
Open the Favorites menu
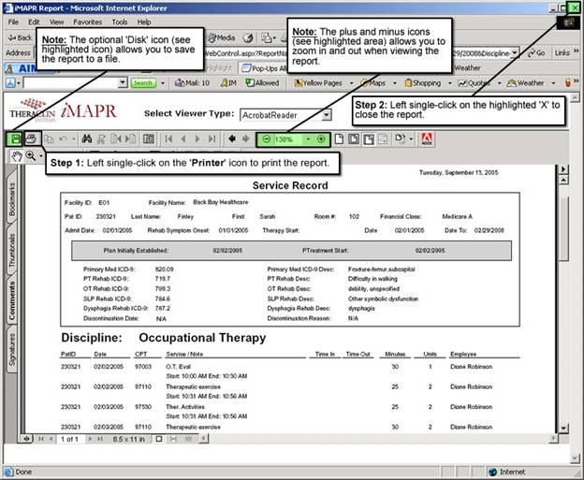[x=87, y=22]
